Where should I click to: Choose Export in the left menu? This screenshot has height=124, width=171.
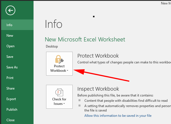[11, 99]
